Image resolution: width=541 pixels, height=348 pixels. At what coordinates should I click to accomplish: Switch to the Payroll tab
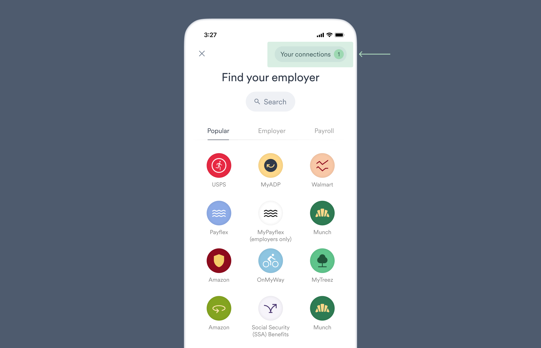pos(323,131)
